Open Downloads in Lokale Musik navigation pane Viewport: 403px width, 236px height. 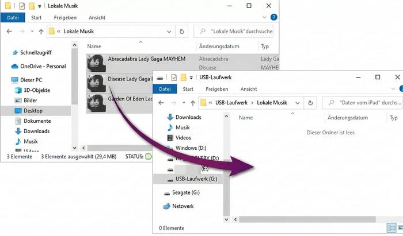[x=32, y=131]
